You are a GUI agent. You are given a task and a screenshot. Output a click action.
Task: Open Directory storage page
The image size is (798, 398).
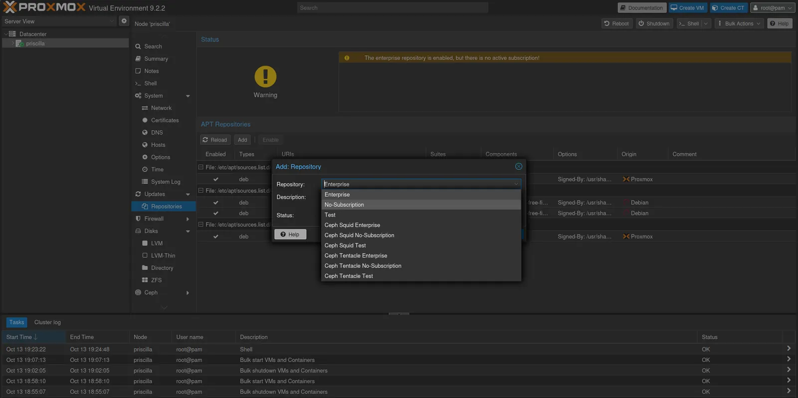pyautogui.click(x=163, y=268)
